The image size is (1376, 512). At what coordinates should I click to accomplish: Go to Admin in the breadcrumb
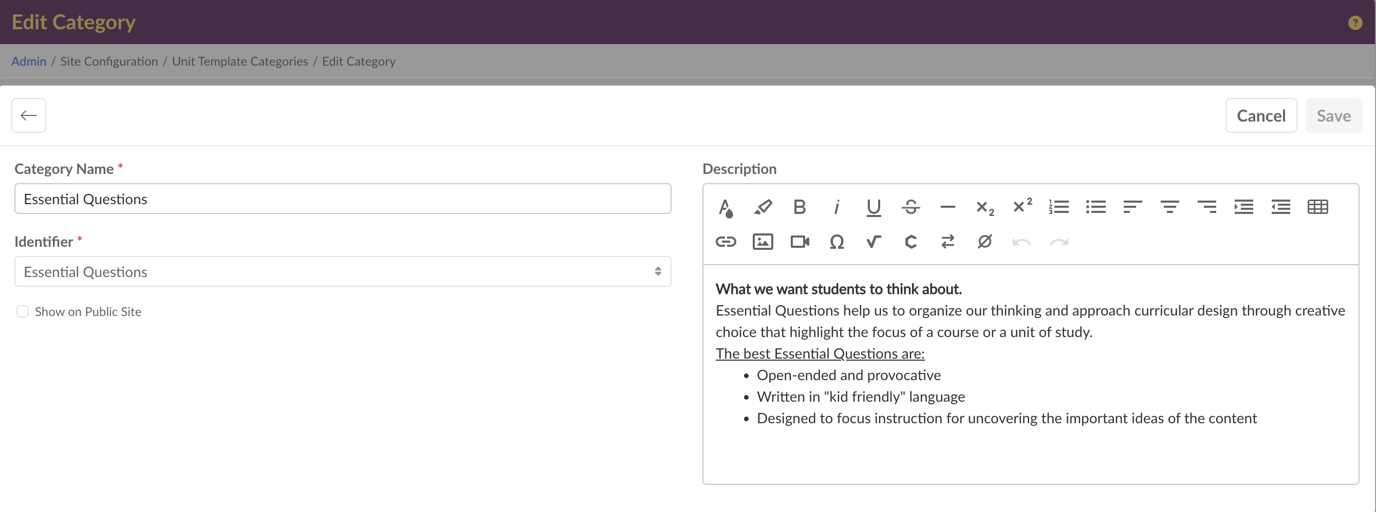tap(29, 62)
